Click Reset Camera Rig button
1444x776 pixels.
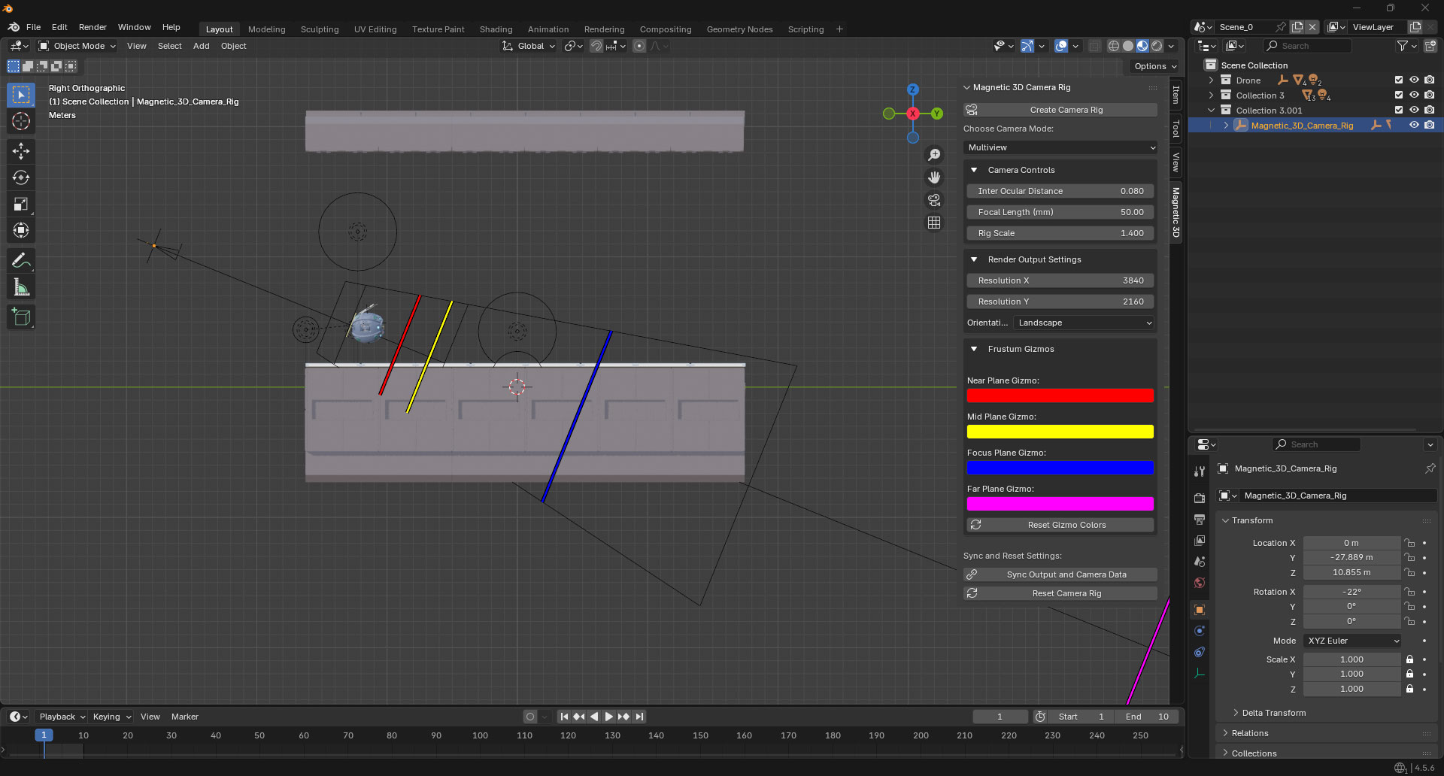tap(1060, 593)
